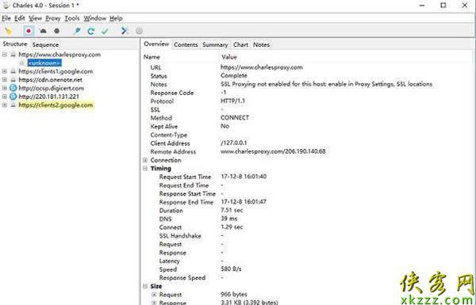Viewport: 476px width, 305px height.
Task: Click the Remote Address value
Action: pos(273,151)
